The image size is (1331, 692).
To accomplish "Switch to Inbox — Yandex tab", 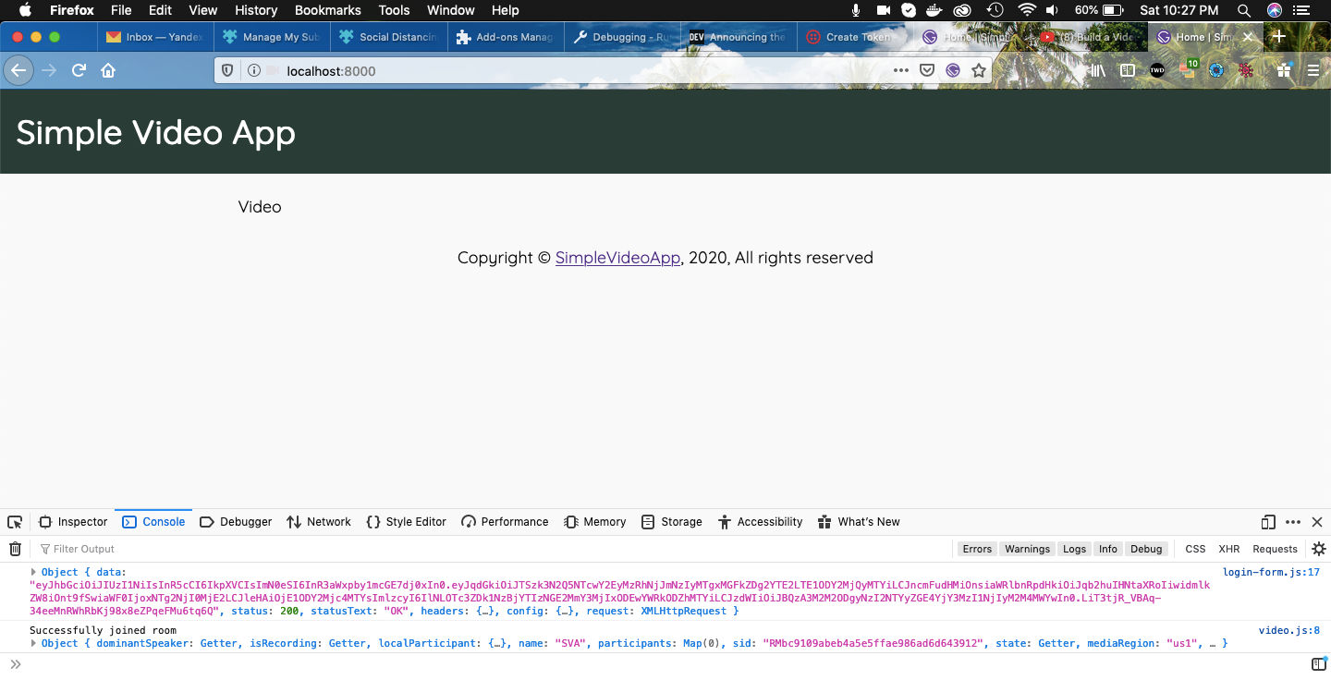I will (x=155, y=37).
